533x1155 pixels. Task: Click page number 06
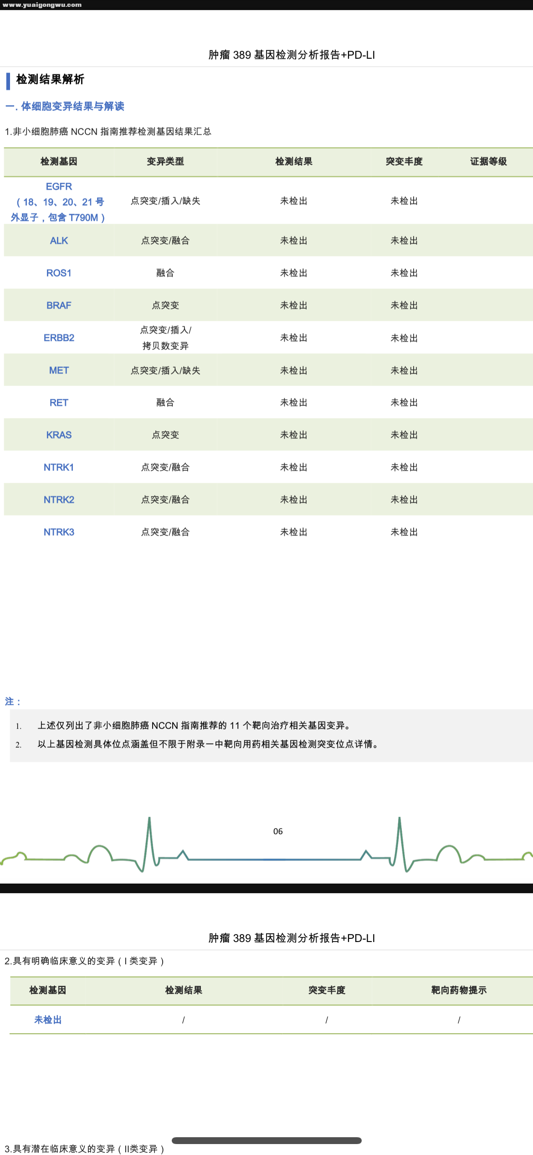coord(278,831)
